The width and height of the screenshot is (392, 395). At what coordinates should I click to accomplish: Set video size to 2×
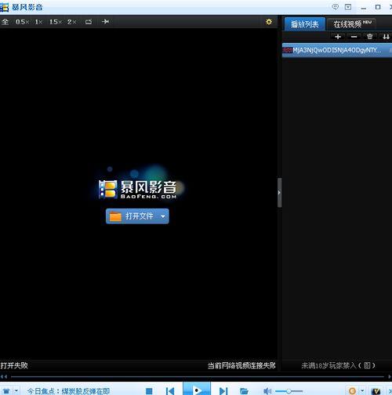click(72, 22)
